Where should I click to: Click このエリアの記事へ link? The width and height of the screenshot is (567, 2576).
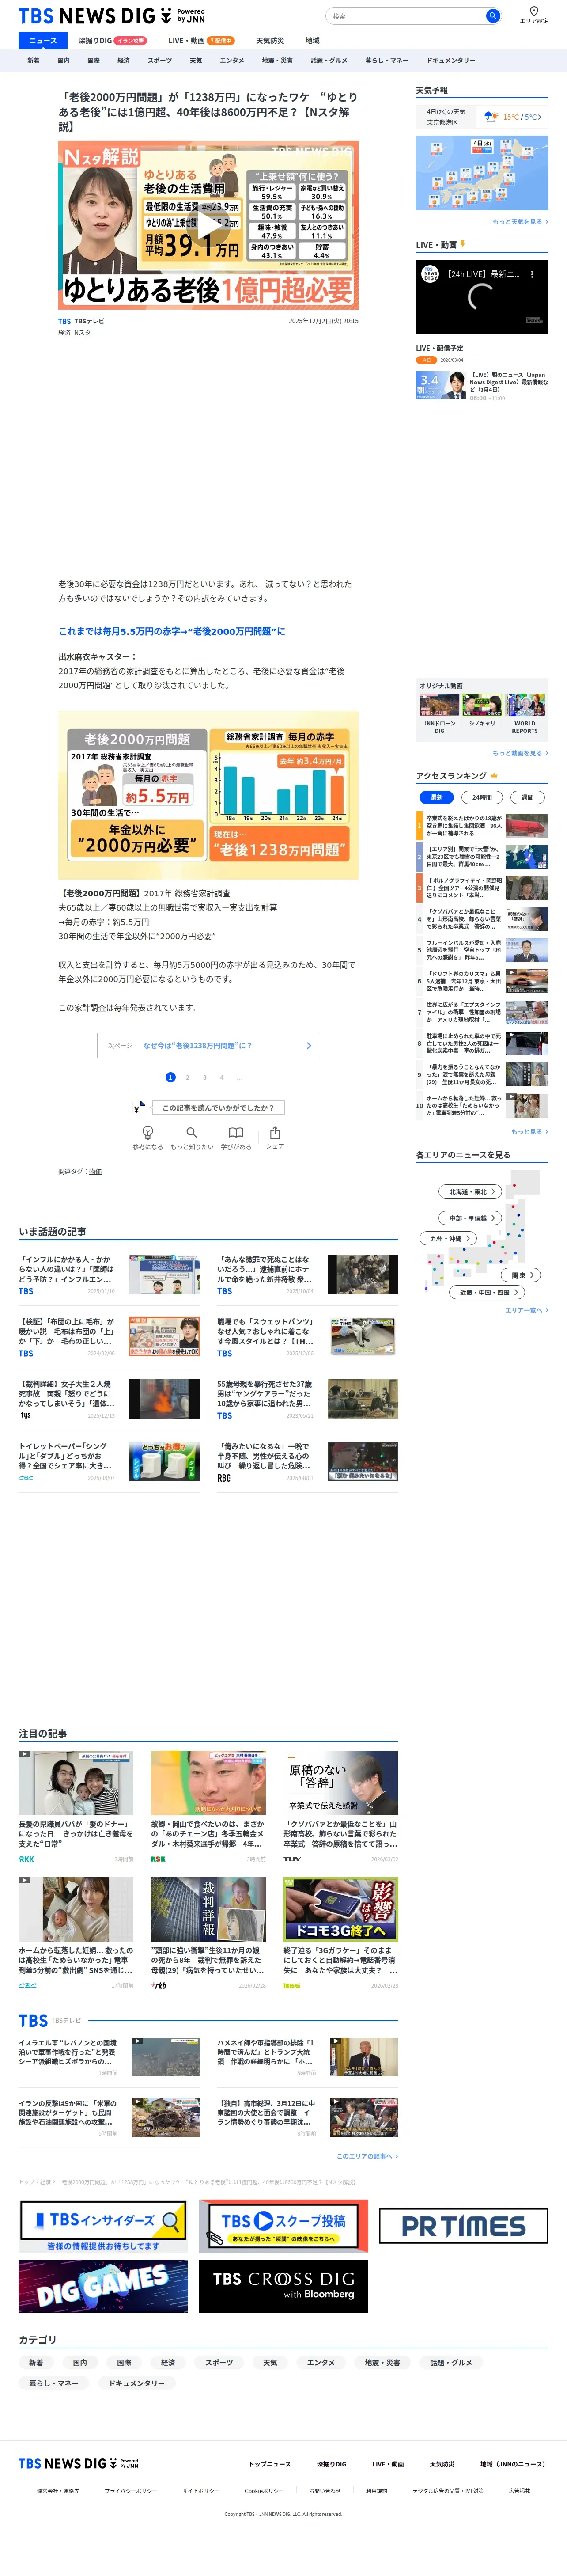click(367, 2156)
